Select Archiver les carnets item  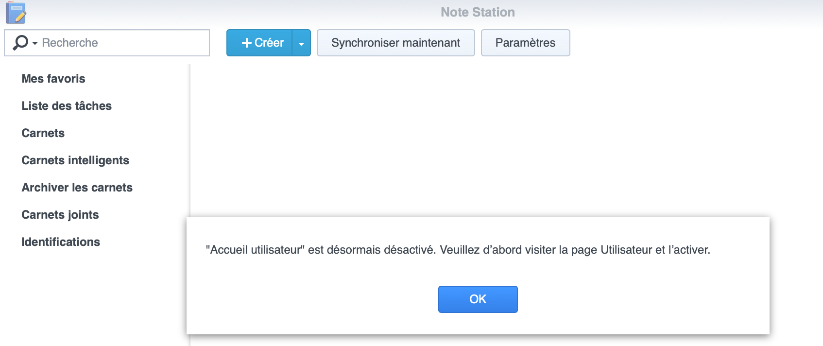pos(77,188)
